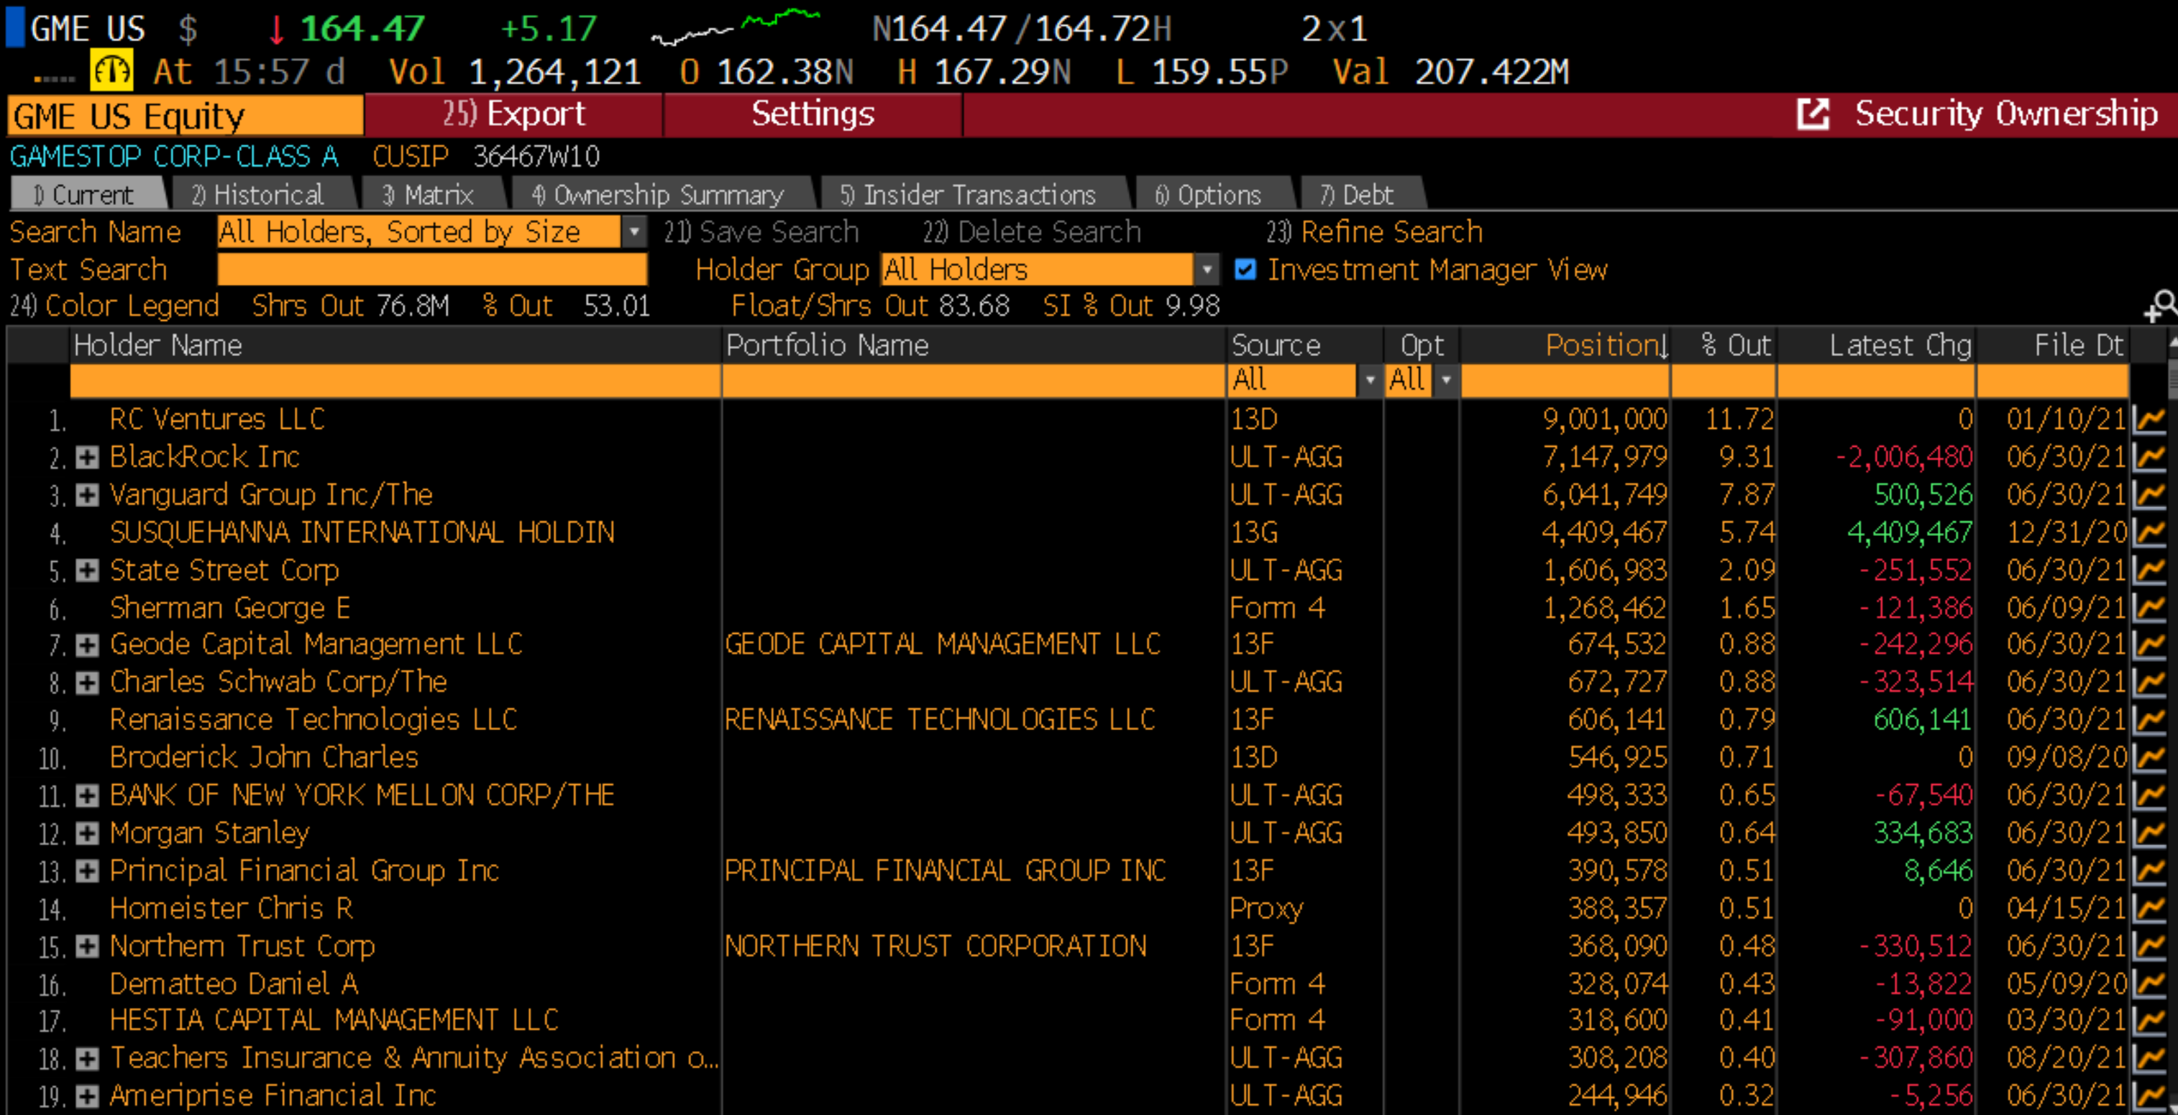The width and height of the screenshot is (2178, 1115).
Task: Open the Color Legend
Action: 114,306
